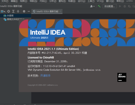Click the Run play icon
Screen dimensions: 135x105
pyautogui.click(x=120, y=6)
